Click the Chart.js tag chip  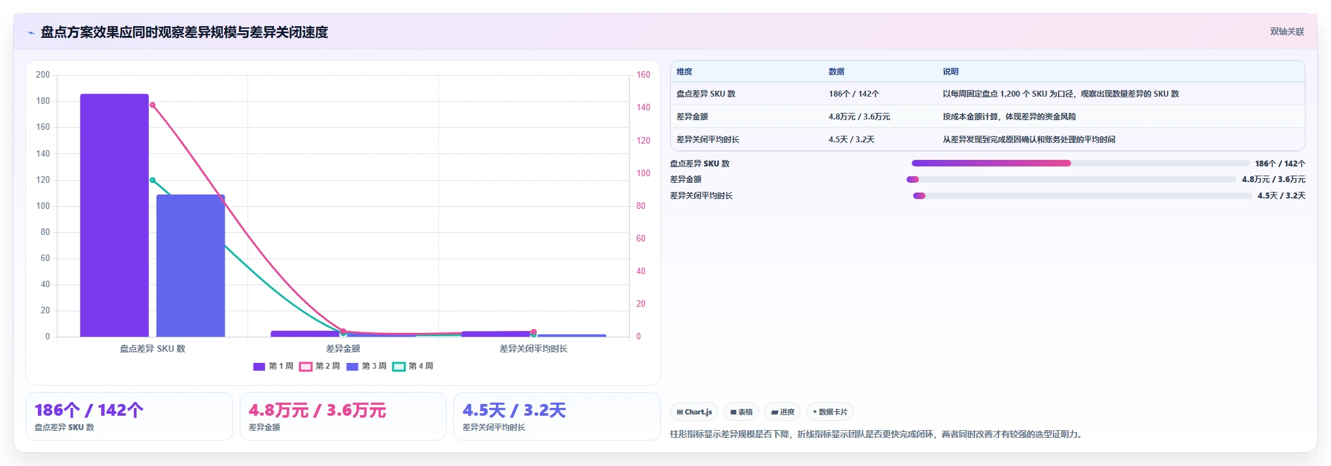click(x=694, y=412)
